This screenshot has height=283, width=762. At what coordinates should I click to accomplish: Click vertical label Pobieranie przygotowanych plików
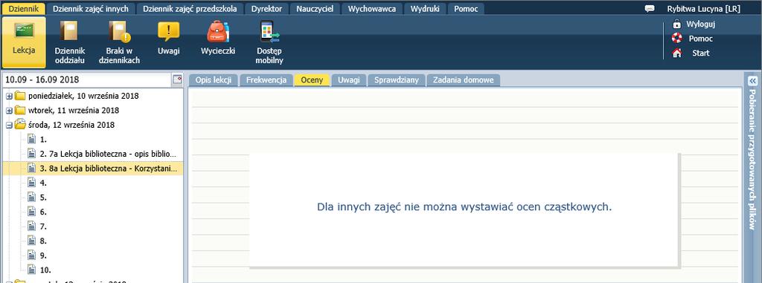click(753, 159)
